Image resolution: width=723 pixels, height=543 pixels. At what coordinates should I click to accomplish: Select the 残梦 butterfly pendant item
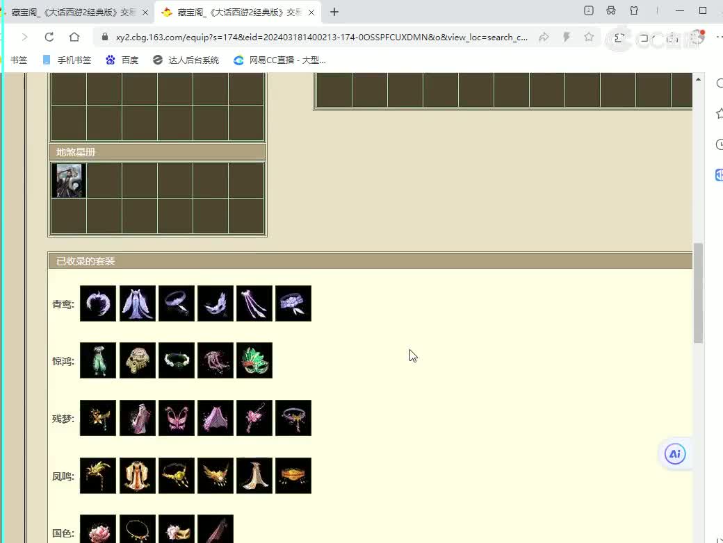tap(254, 418)
